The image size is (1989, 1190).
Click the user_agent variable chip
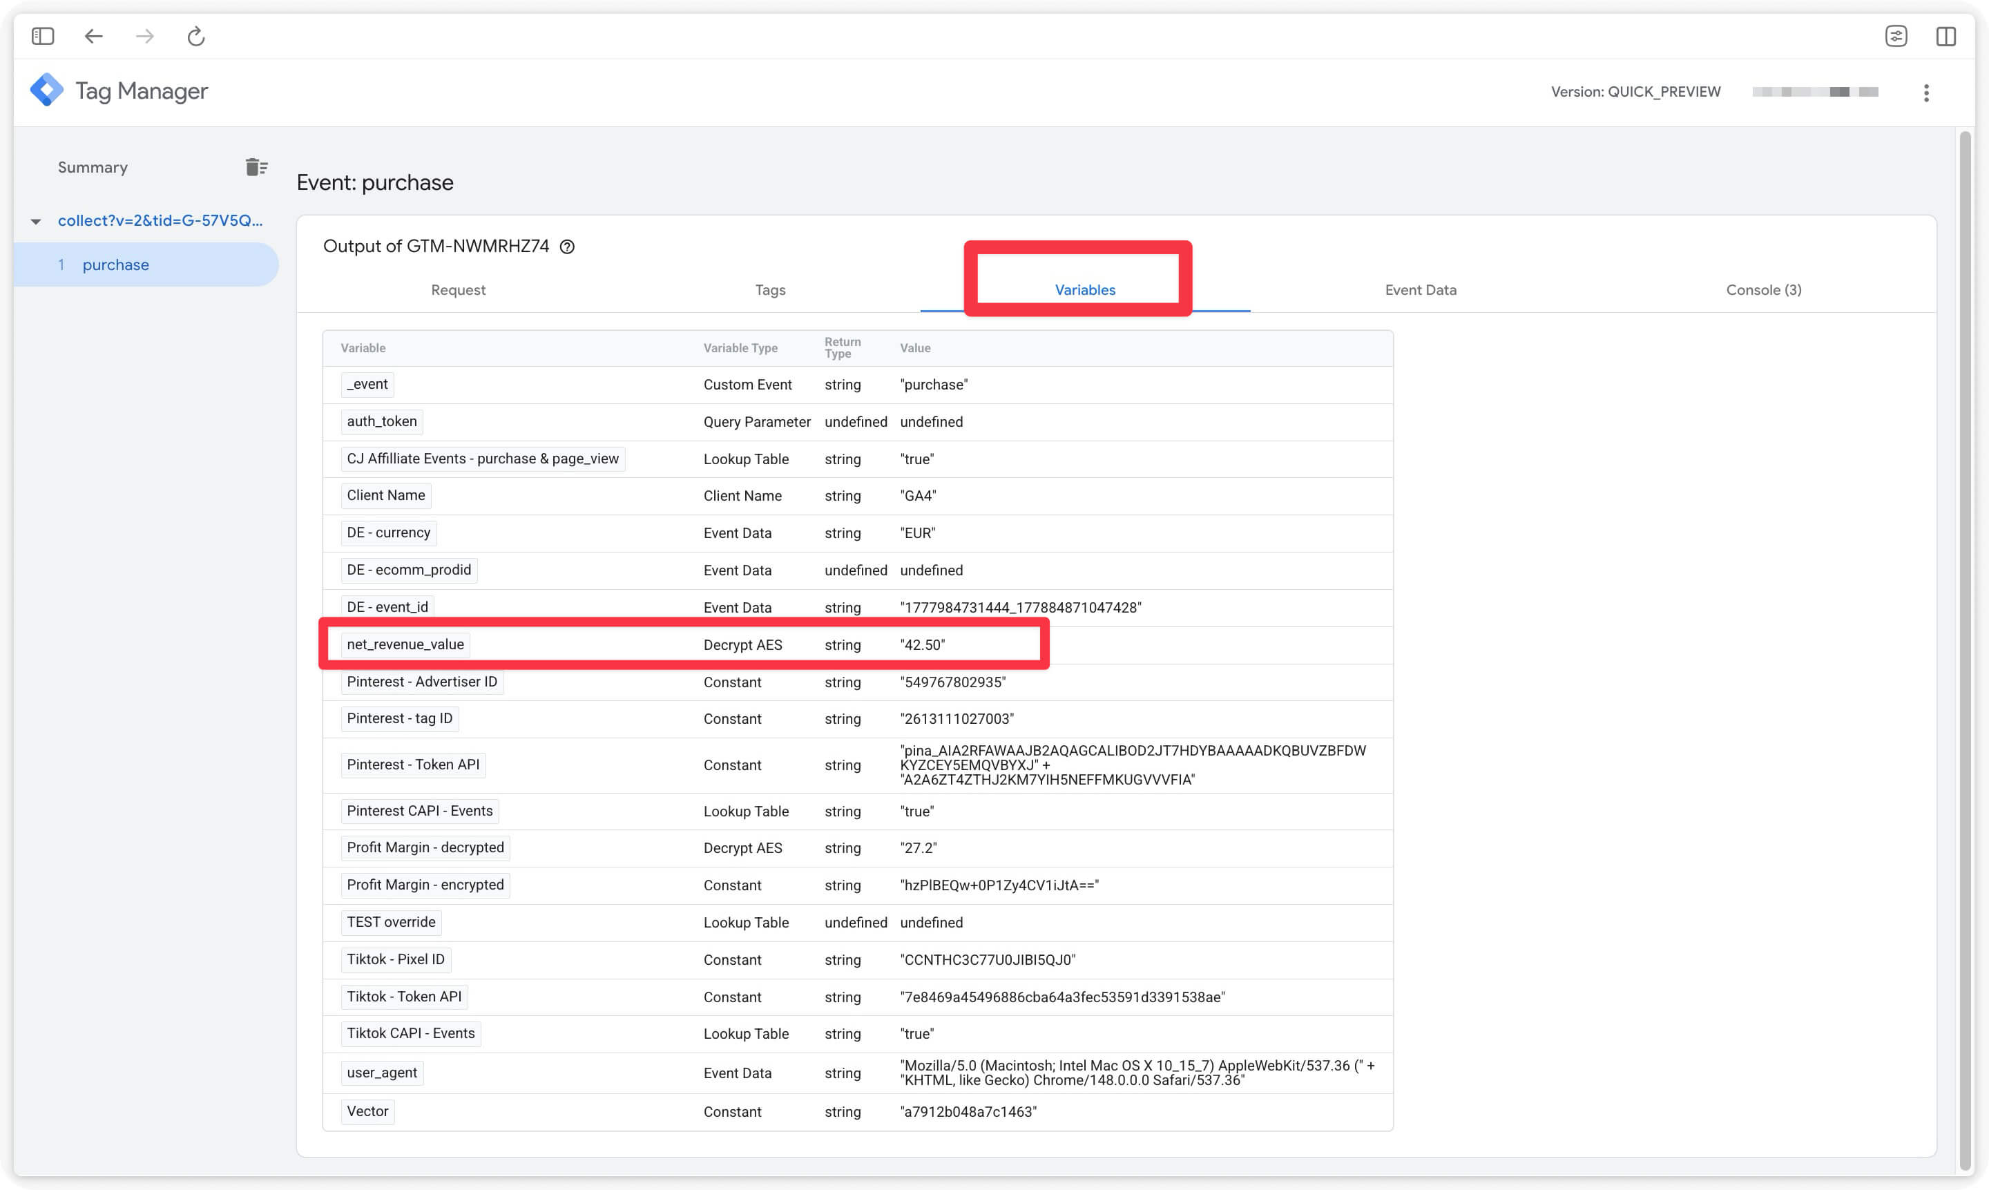coord(382,1073)
